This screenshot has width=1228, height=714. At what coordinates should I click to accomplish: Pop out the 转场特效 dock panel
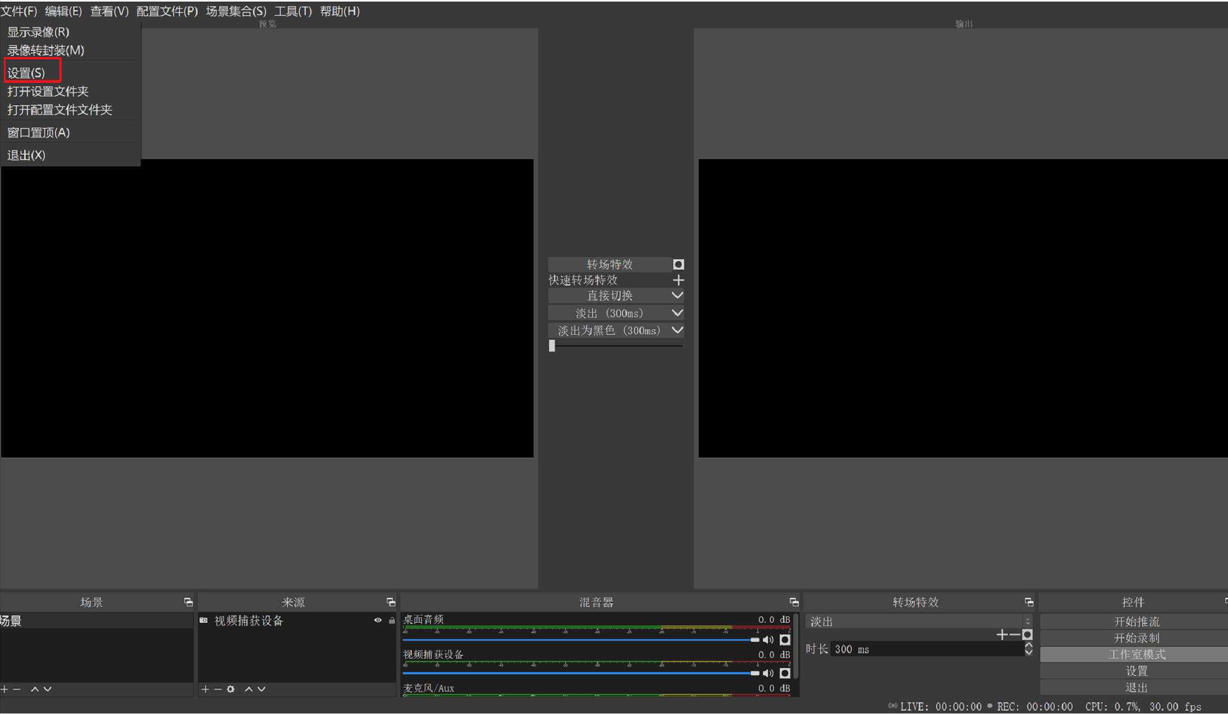point(1029,602)
